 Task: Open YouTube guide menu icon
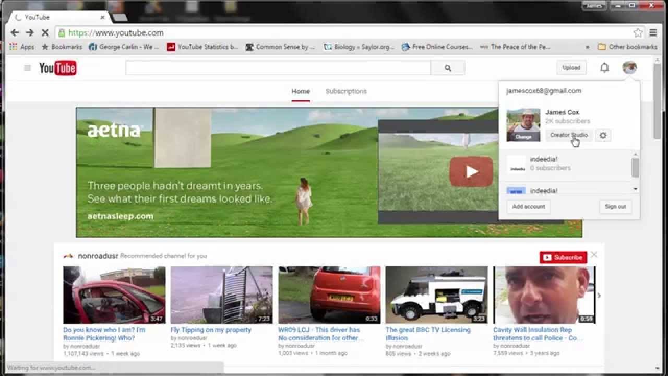click(27, 67)
